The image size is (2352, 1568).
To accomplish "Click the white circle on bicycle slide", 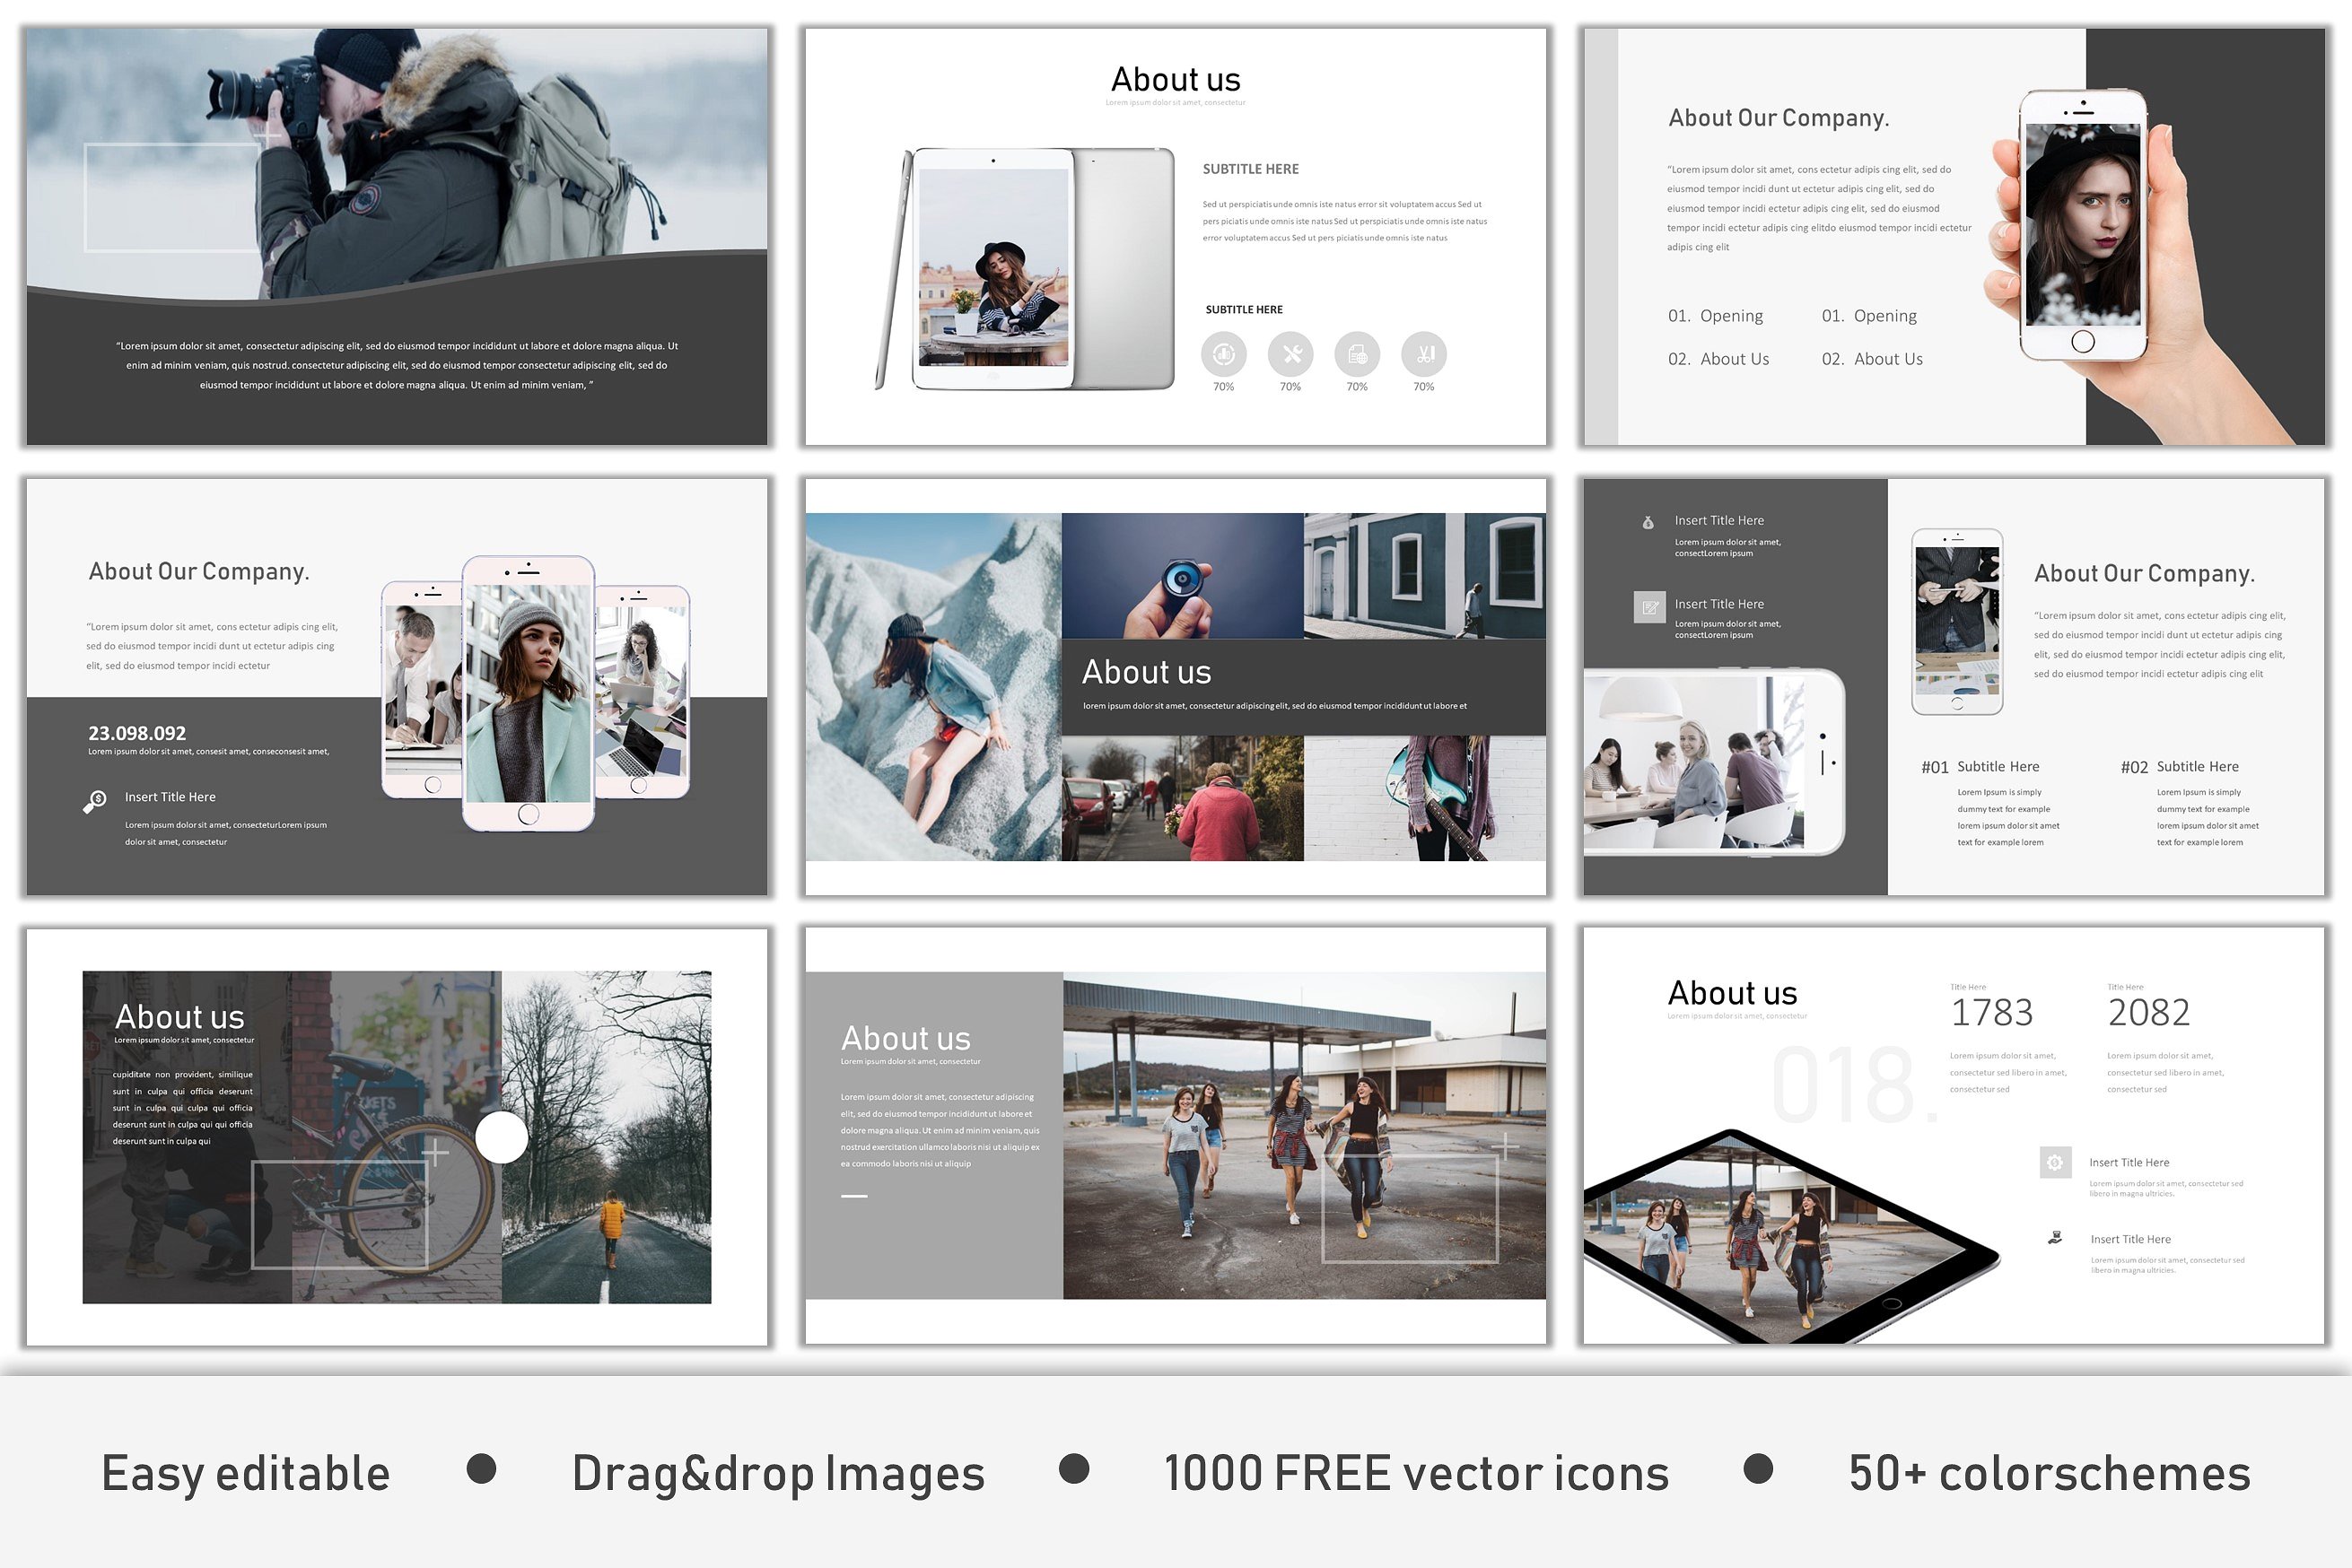I will 502,1137.
